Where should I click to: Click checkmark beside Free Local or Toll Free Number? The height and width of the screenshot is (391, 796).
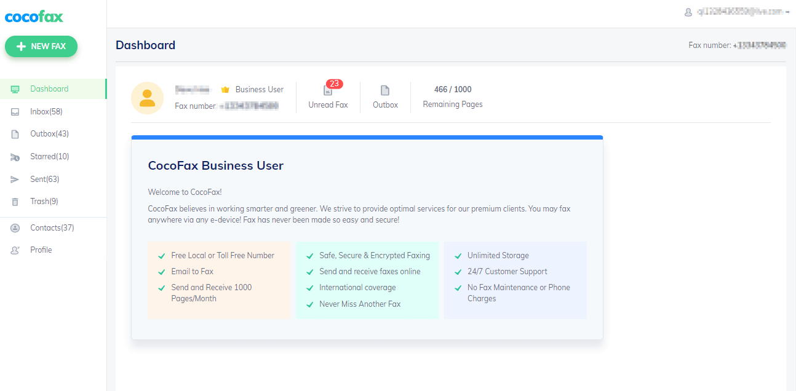(x=162, y=256)
